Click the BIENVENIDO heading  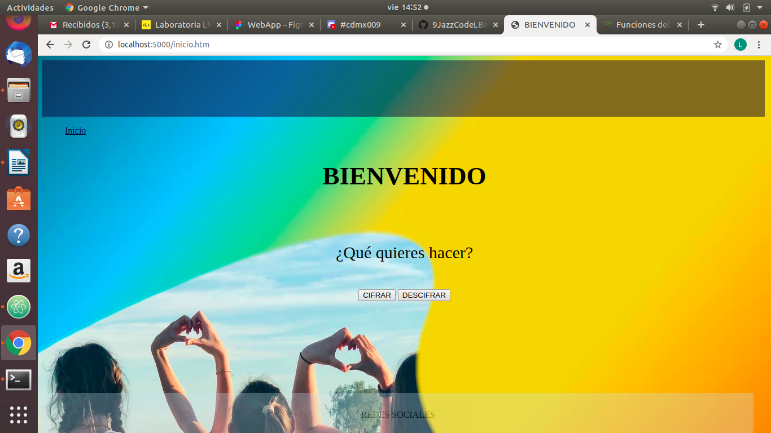tap(404, 176)
